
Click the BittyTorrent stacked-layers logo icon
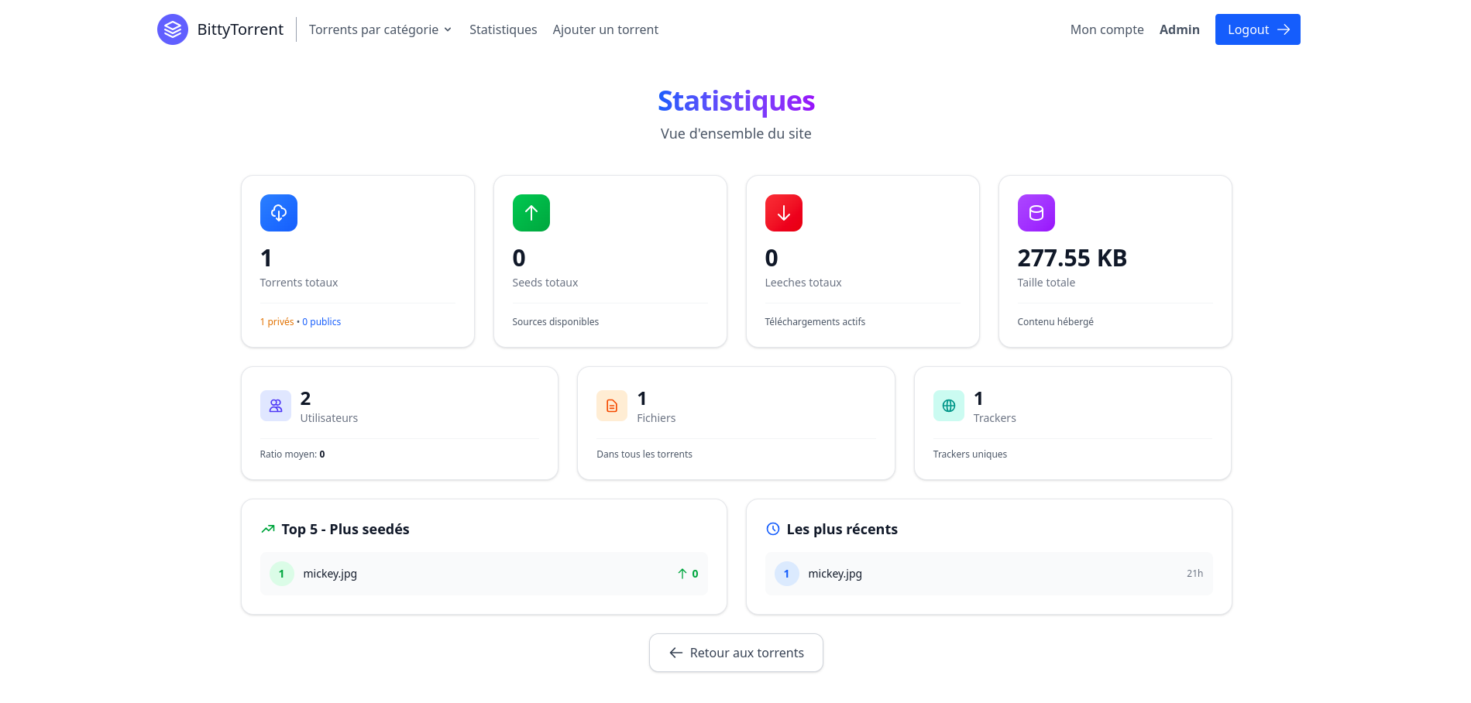click(173, 29)
